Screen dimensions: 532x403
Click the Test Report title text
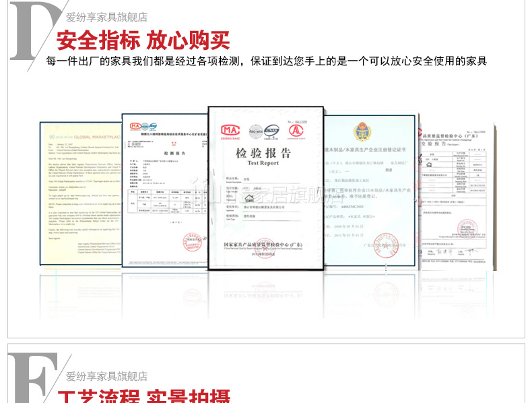pyautogui.click(x=263, y=163)
